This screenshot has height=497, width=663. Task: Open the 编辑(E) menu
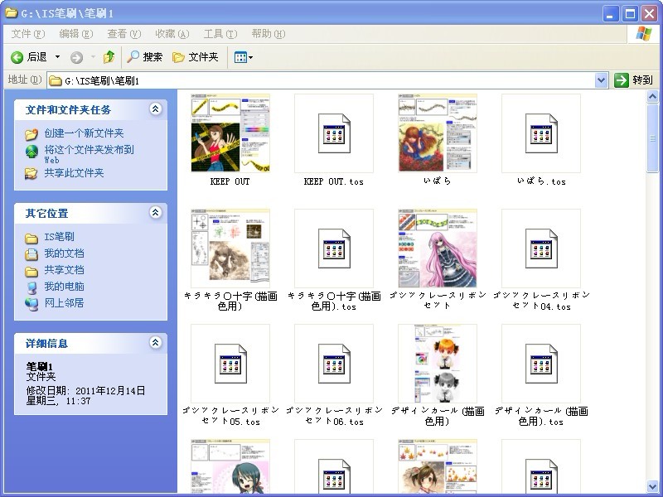click(x=76, y=34)
